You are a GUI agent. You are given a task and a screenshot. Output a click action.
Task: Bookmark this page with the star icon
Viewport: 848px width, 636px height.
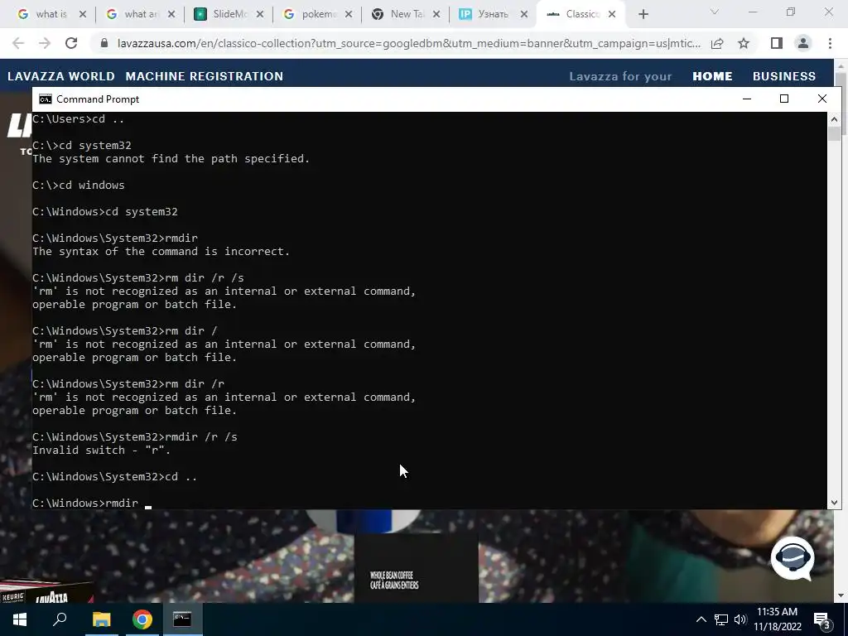click(x=744, y=43)
